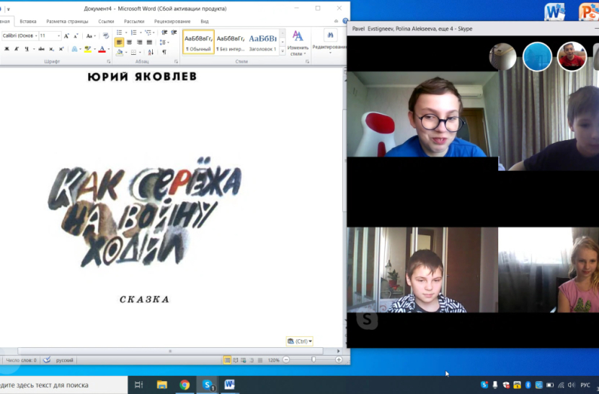Click Bullets list icon
The image size is (599, 394).
(119, 32)
